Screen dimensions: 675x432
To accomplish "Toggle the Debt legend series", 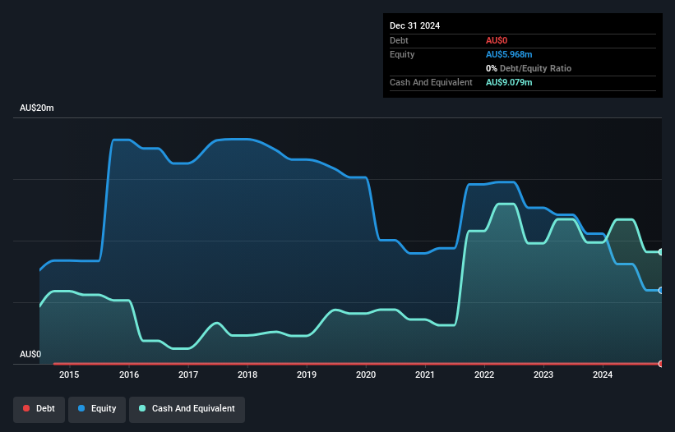I will [x=39, y=409].
